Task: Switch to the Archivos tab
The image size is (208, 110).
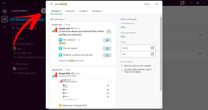Action: [x=70, y=11]
